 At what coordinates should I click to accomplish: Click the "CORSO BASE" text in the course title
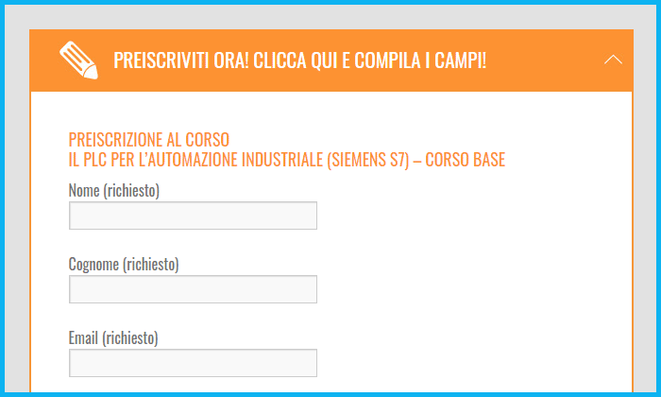click(465, 160)
